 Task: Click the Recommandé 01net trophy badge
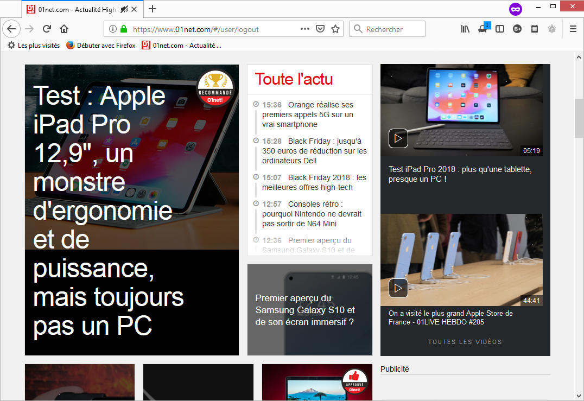click(215, 88)
